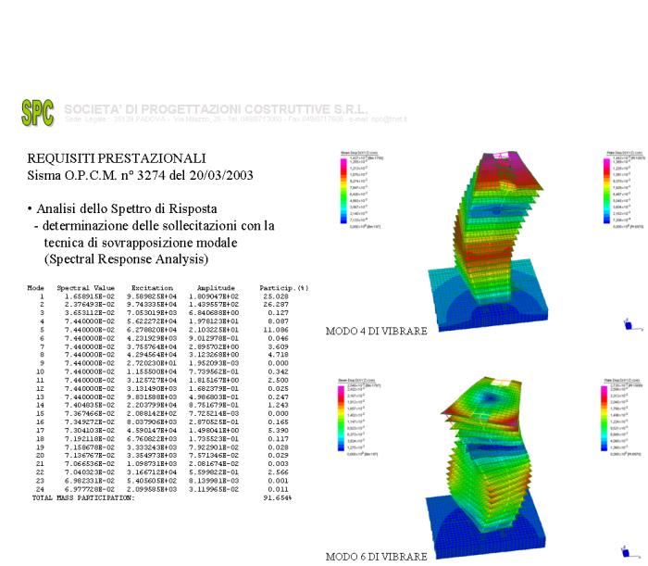Click the right color legend of Modo 4
The width and height of the screenshot is (648, 566).
pyautogui.click(x=620, y=185)
